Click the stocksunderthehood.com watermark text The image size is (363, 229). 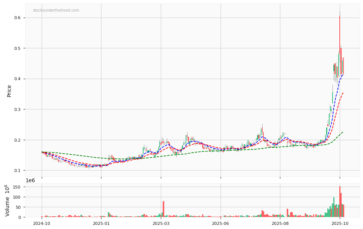[56, 10]
